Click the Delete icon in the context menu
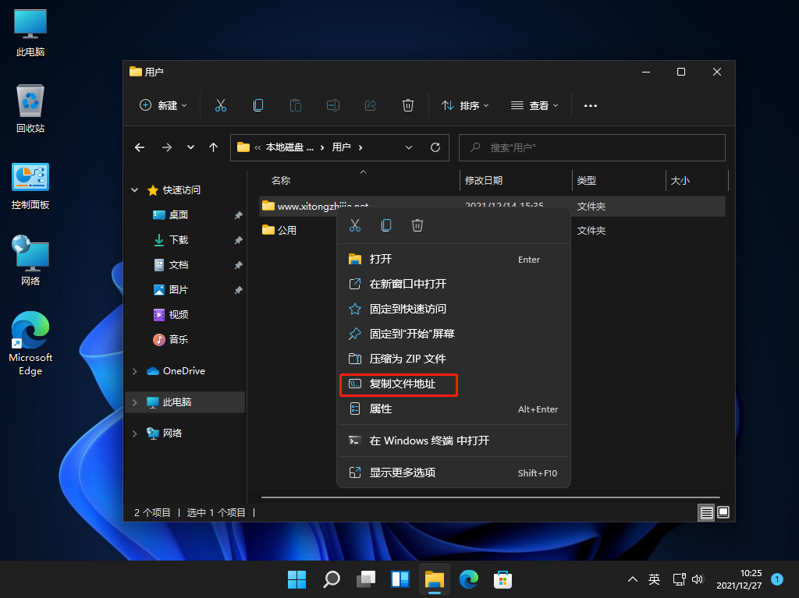This screenshot has height=598, width=799. click(417, 225)
